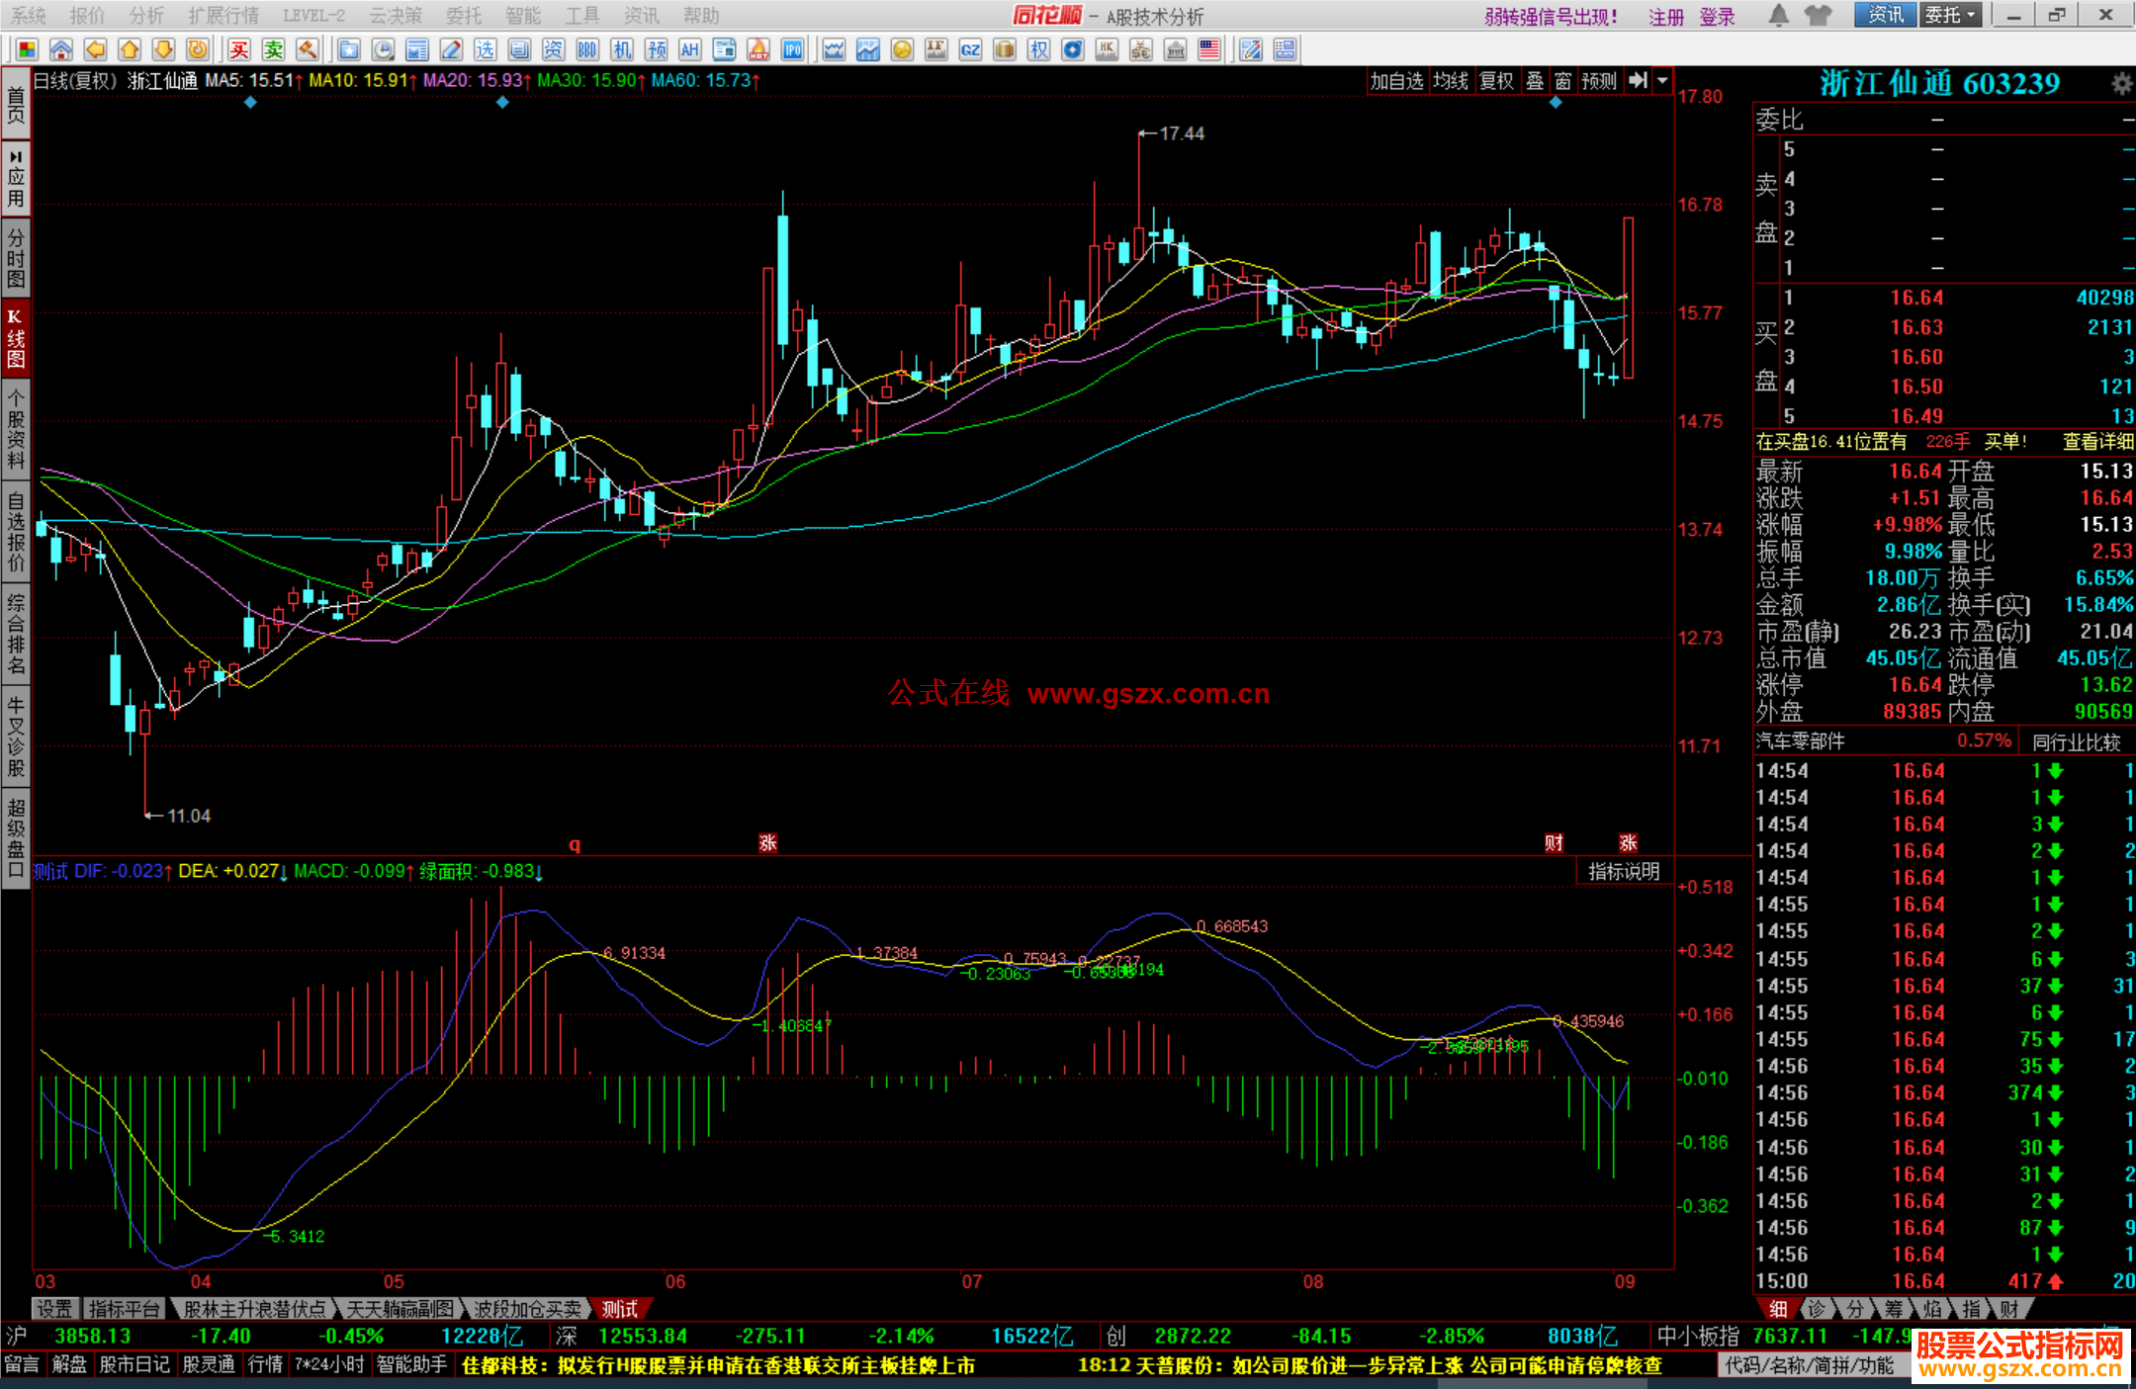This screenshot has height=1389, width=2136.
Task: Switch to the 分时图 sidebar tab
Action: tap(16, 257)
